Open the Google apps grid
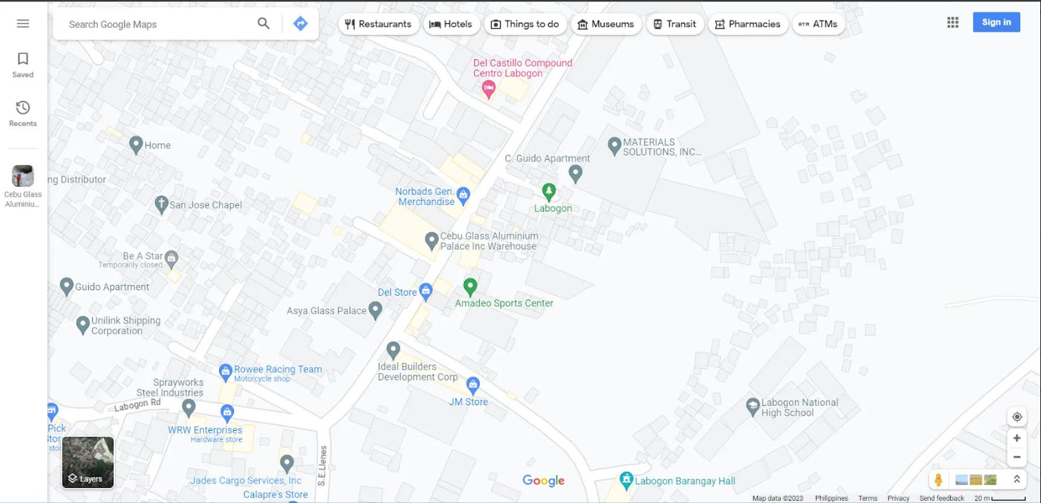Screen dimensions: 1041x503 tap(953, 22)
